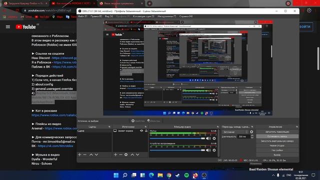Expand the system tray hidden icons chevron
The height and width of the screenshot is (180, 320).
pos(273,175)
